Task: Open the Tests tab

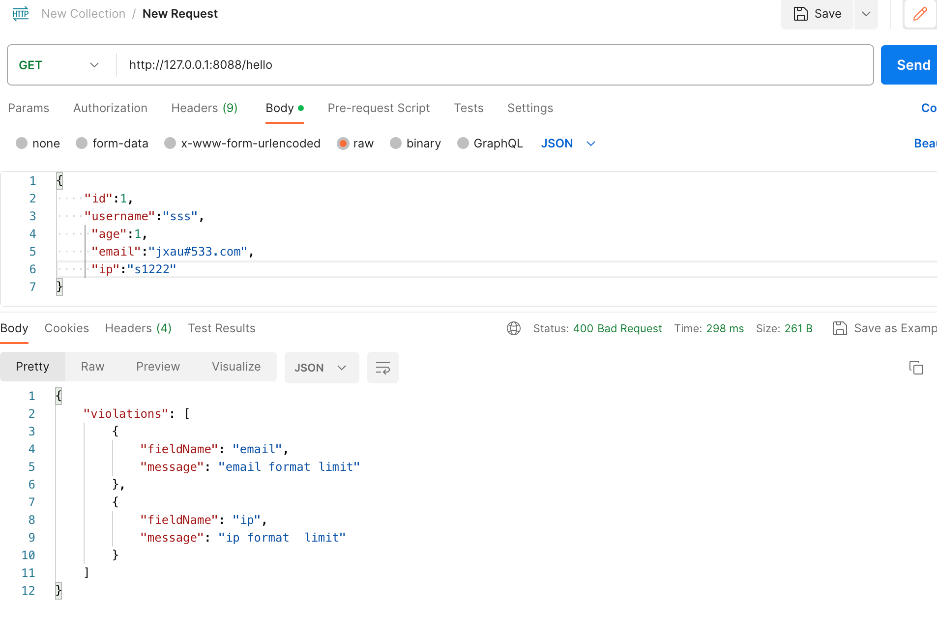Action: click(468, 108)
